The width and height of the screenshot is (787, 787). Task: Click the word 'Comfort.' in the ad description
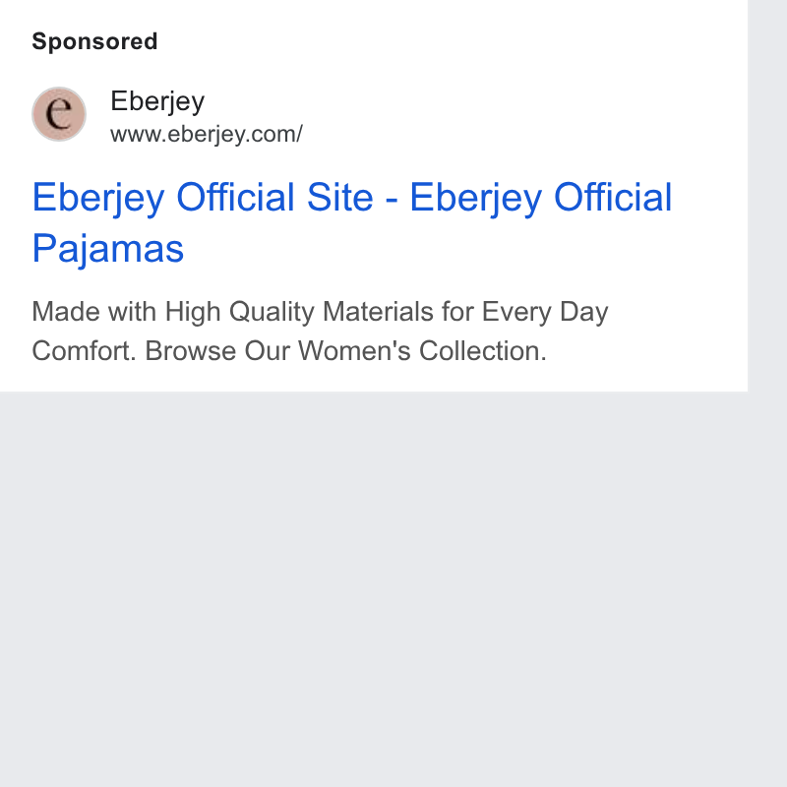[84, 351]
